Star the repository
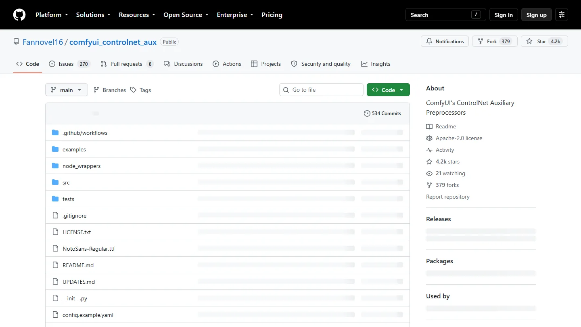 tap(544, 42)
